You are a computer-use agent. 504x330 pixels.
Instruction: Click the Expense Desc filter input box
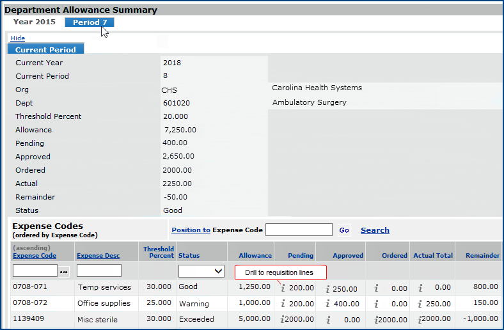(x=98, y=271)
